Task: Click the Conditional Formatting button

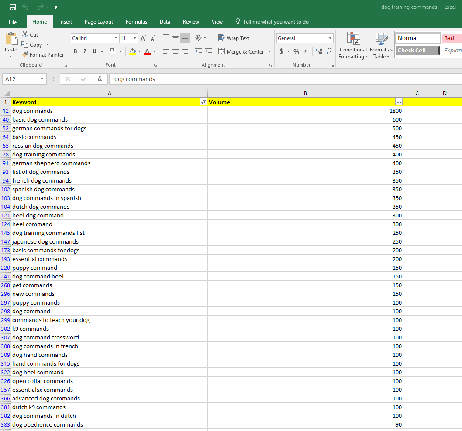Action: [x=353, y=45]
